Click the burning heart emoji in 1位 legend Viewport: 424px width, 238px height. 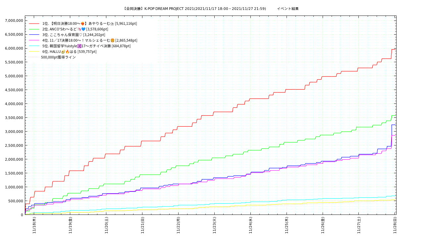pyautogui.click(x=82, y=23)
